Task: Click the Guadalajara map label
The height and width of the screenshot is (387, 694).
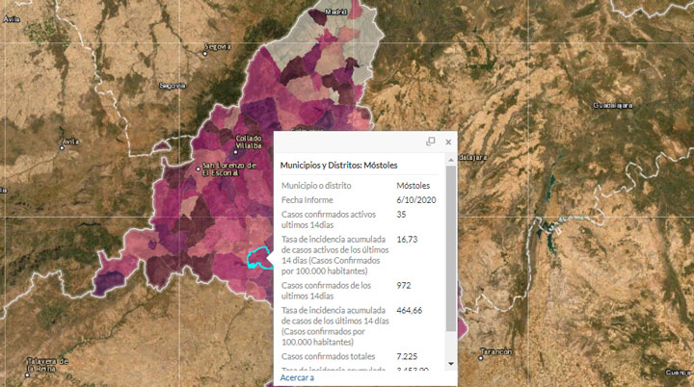Action: click(613, 106)
